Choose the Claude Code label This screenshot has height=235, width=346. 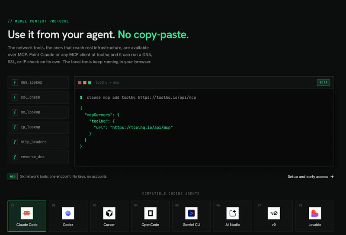pyautogui.click(x=27, y=225)
